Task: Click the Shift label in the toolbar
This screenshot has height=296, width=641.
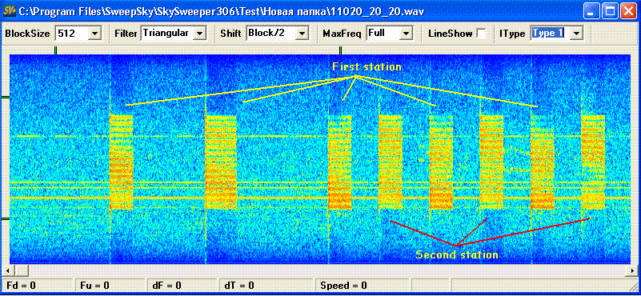Action: coord(232,34)
